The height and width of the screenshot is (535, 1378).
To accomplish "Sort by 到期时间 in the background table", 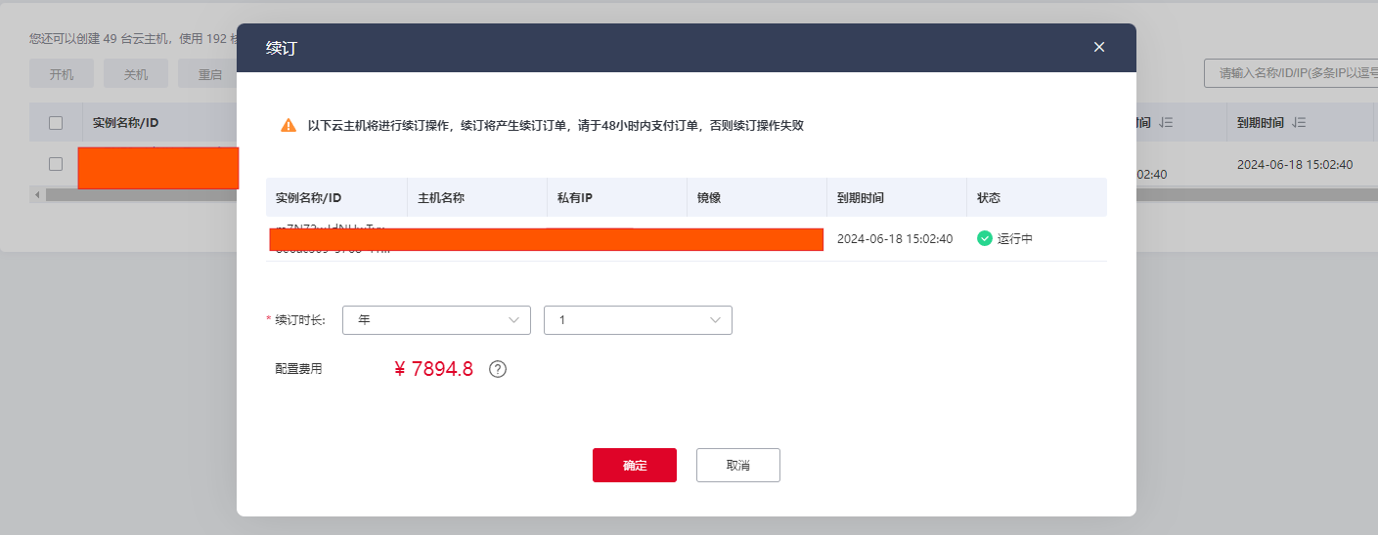I will pos(1300,123).
